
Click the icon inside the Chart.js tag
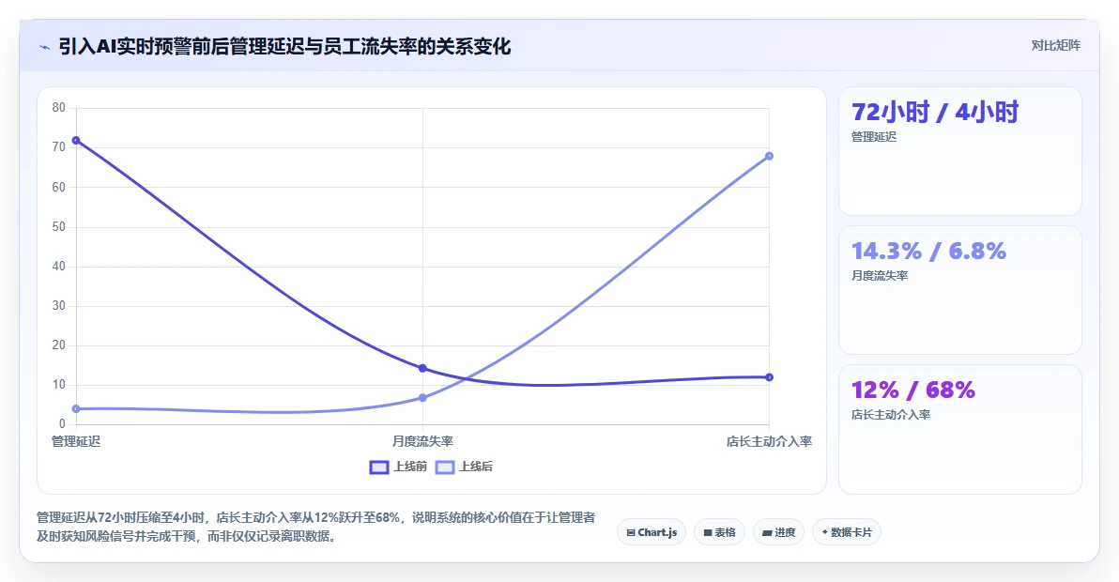(631, 533)
